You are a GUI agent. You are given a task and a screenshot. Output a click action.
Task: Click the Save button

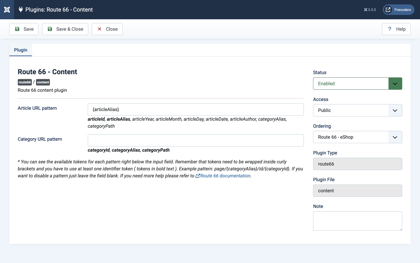24,29
